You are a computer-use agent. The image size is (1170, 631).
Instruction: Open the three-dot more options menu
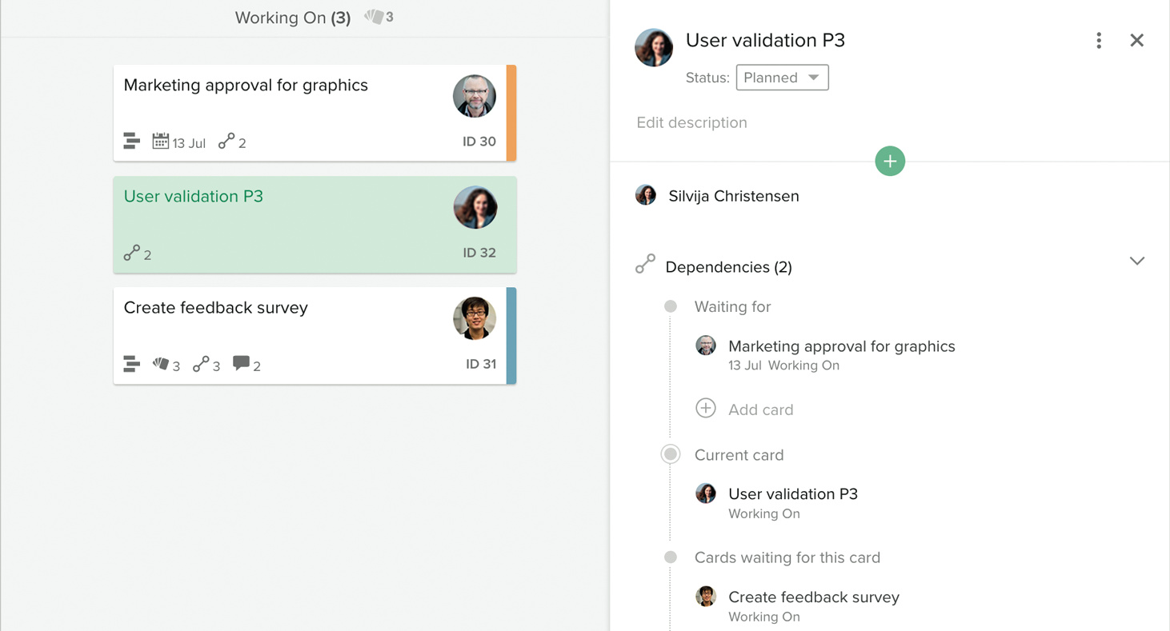point(1099,41)
